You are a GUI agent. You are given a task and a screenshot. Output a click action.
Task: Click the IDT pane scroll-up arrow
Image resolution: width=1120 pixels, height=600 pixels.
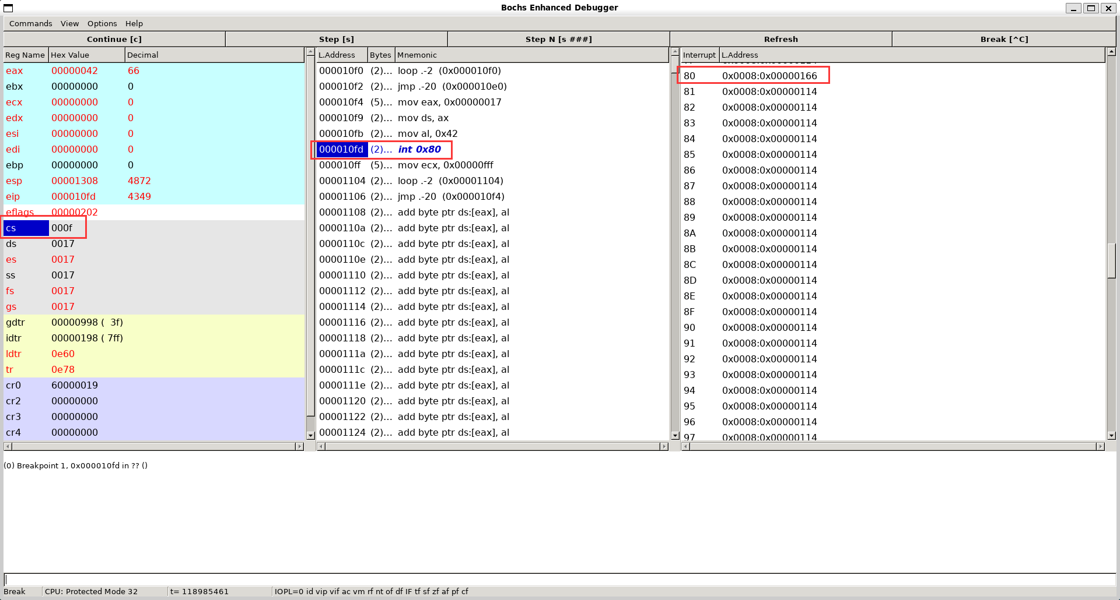coord(1111,52)
